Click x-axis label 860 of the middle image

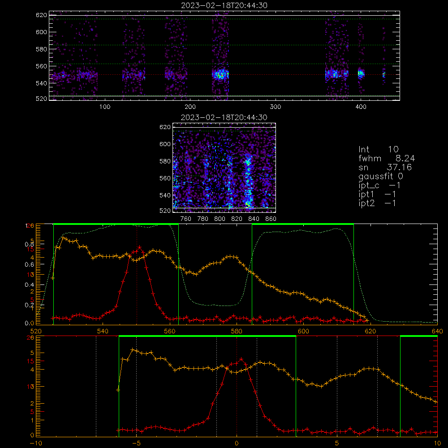[x=271, y=219]
